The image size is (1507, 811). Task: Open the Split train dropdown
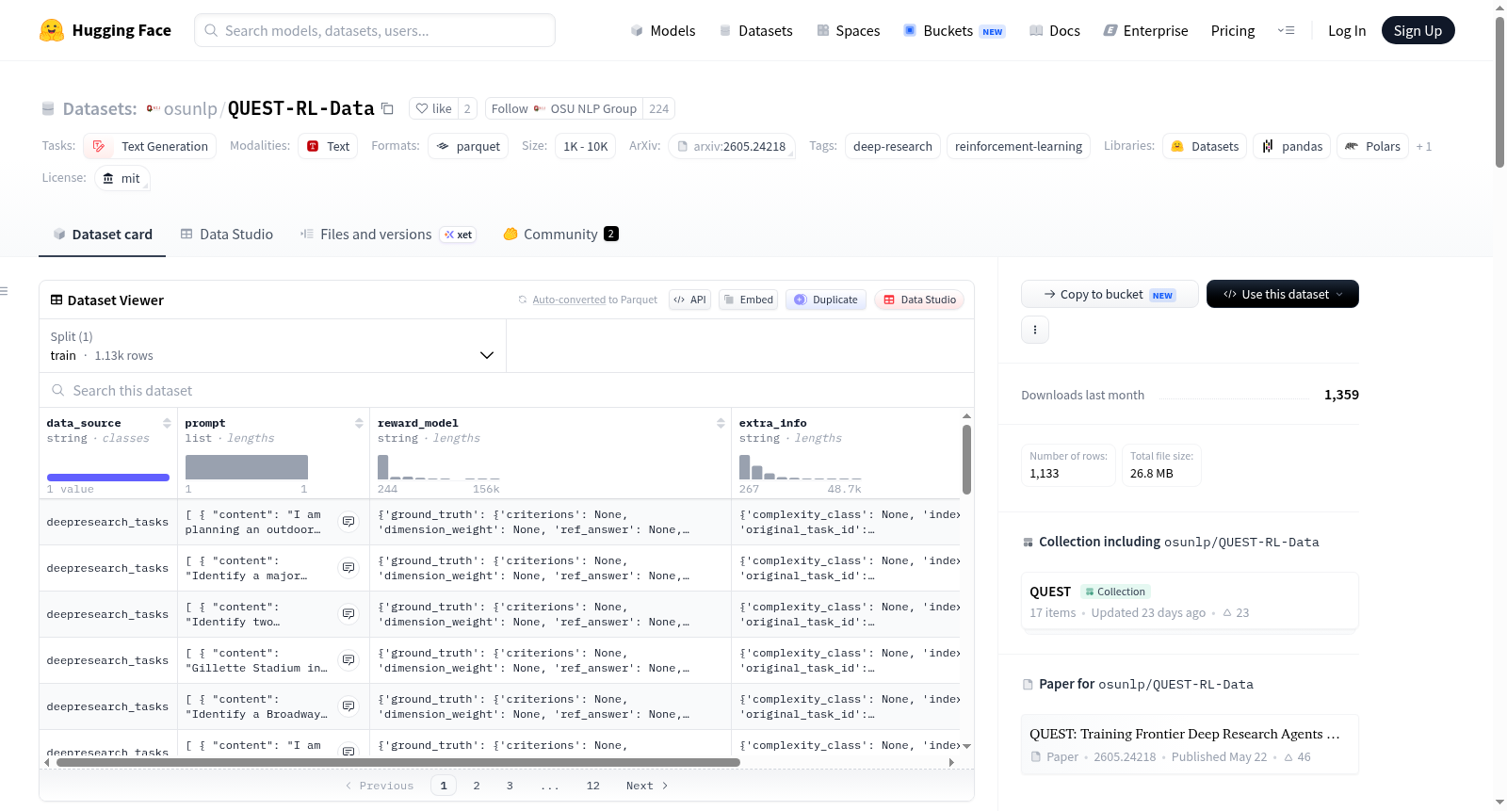(272, 346)
